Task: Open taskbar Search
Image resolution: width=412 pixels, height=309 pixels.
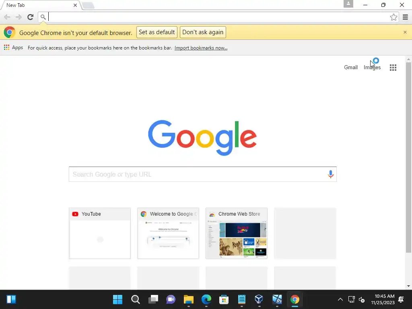Action: click(x=135, y=299)
